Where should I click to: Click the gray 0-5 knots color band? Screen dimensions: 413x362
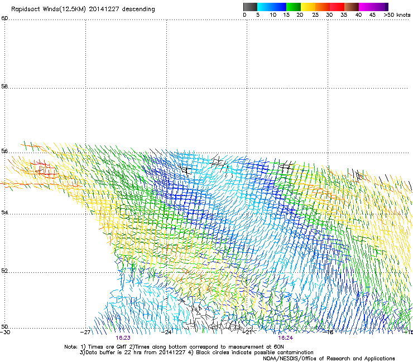click(250, 7)
